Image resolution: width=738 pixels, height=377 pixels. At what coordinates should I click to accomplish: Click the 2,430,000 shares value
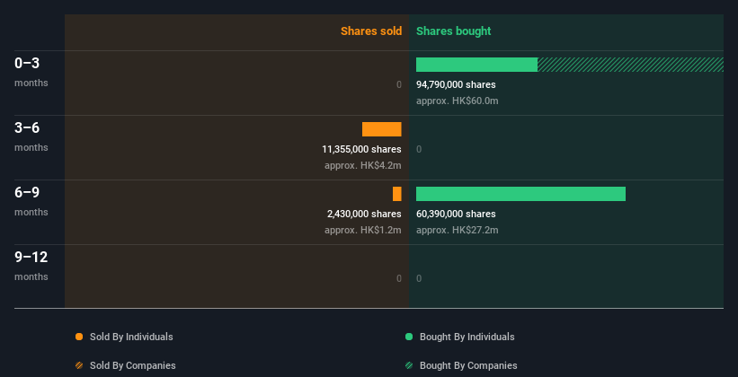(364, 214)
